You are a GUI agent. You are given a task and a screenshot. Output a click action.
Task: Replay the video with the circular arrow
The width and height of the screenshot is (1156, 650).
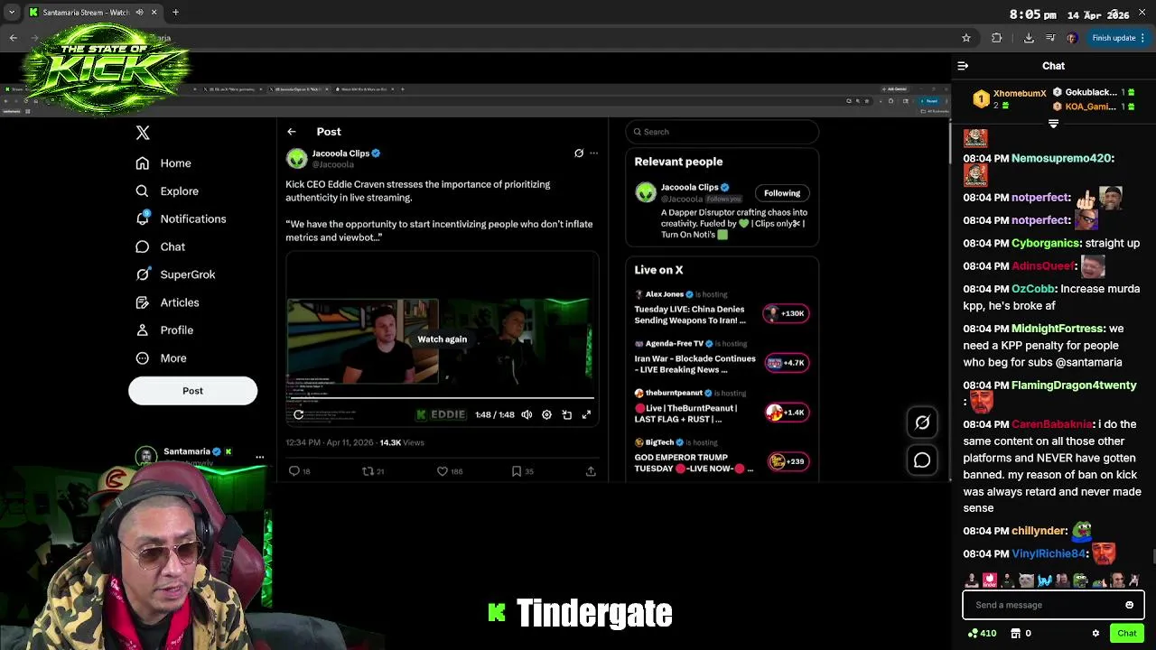coord(298,414)
